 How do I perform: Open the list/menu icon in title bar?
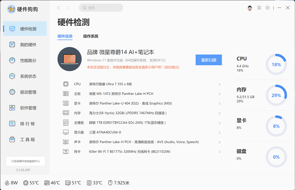(x=259, y=8)
